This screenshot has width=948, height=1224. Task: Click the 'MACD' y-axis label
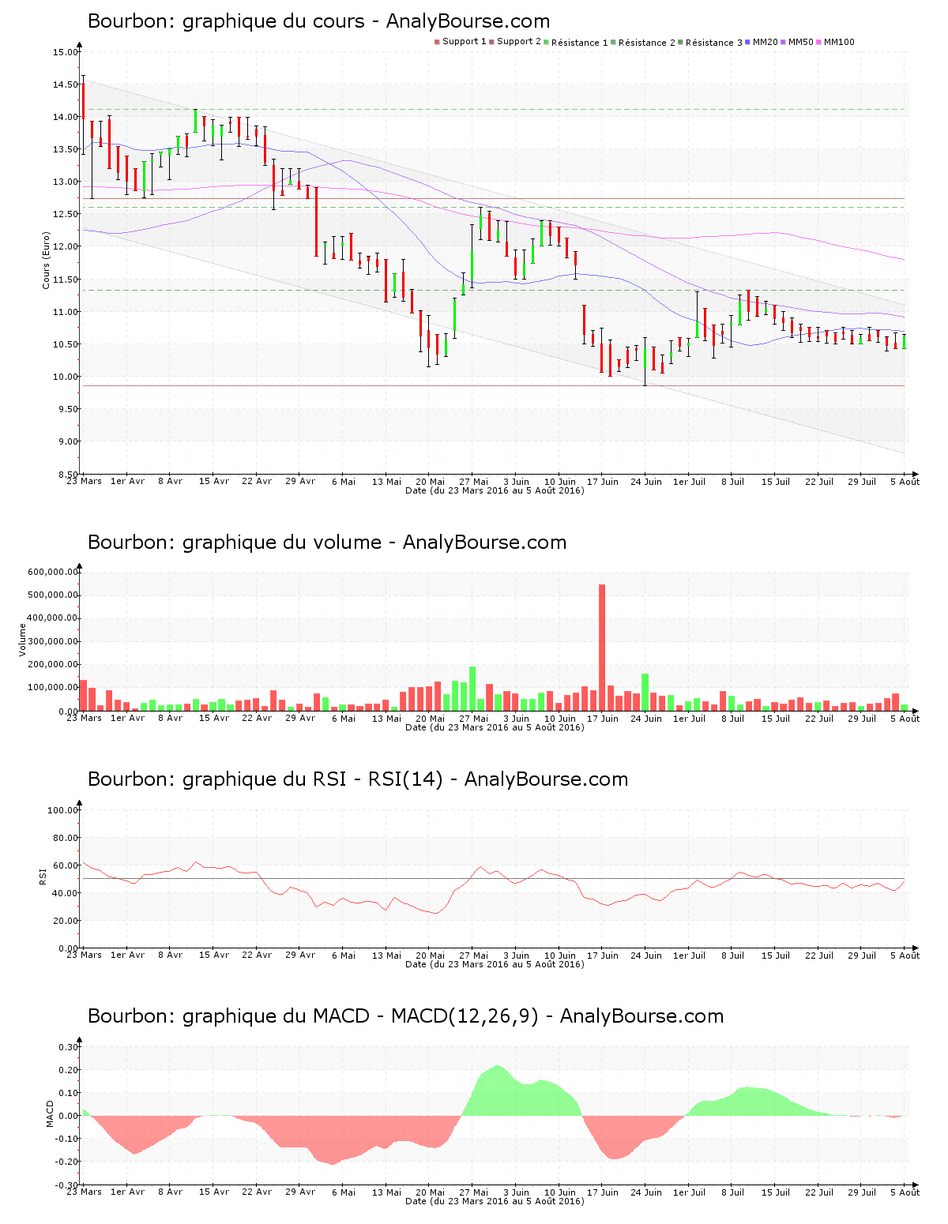click(x=51, y=1113)
